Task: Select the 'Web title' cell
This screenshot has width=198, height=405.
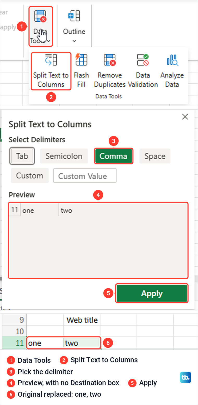Action: click(x=82, y=320)
